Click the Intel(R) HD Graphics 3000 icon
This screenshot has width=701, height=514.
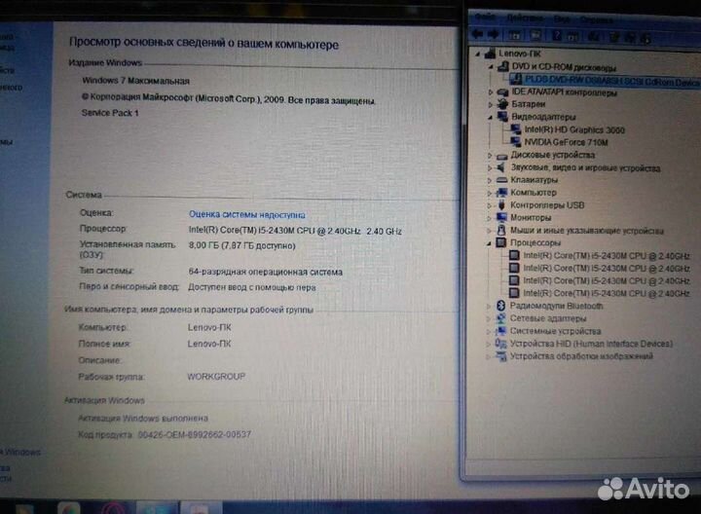515,129
